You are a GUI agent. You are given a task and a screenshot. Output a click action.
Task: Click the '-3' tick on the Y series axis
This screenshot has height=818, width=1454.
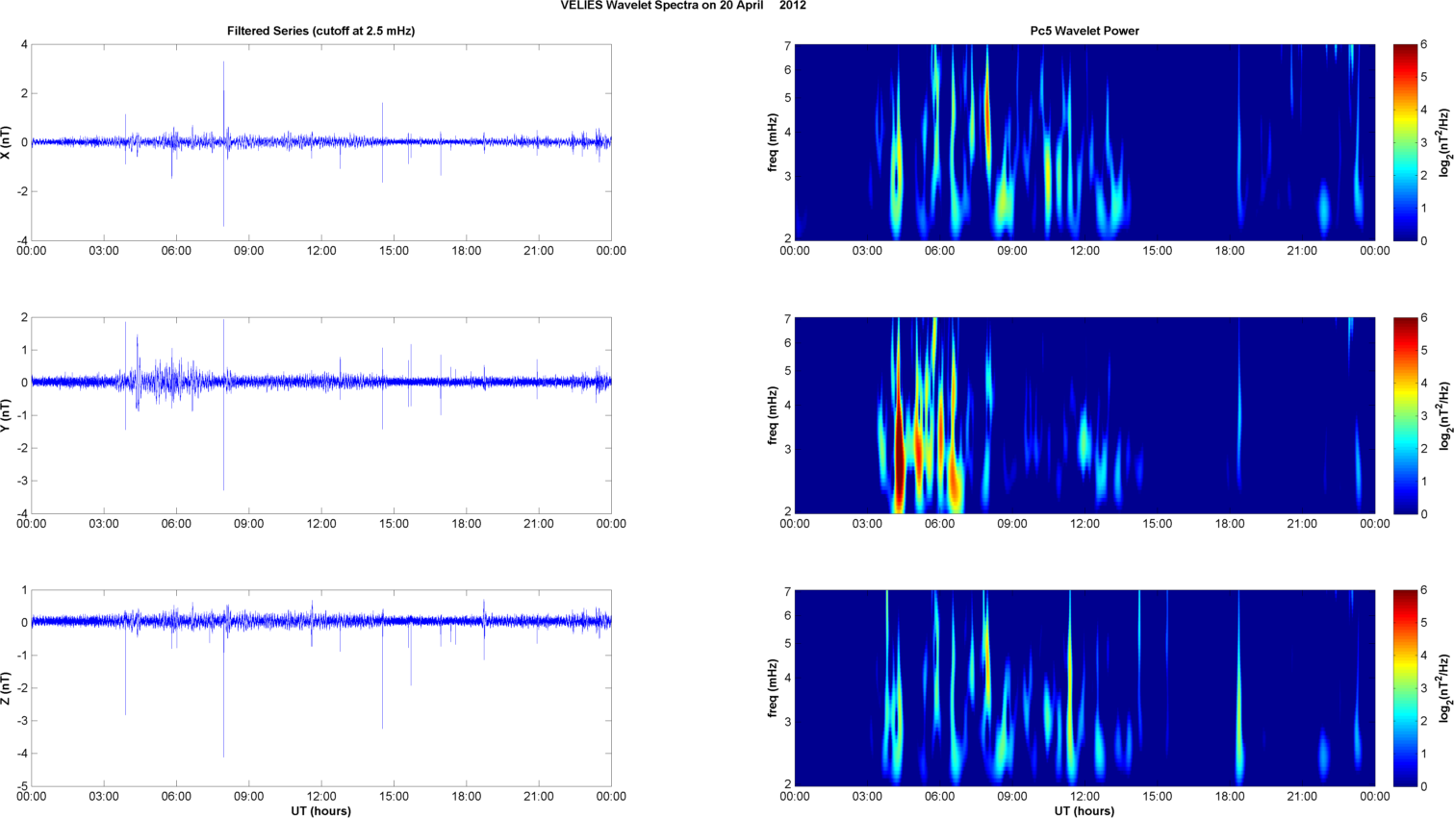(21, 481)
